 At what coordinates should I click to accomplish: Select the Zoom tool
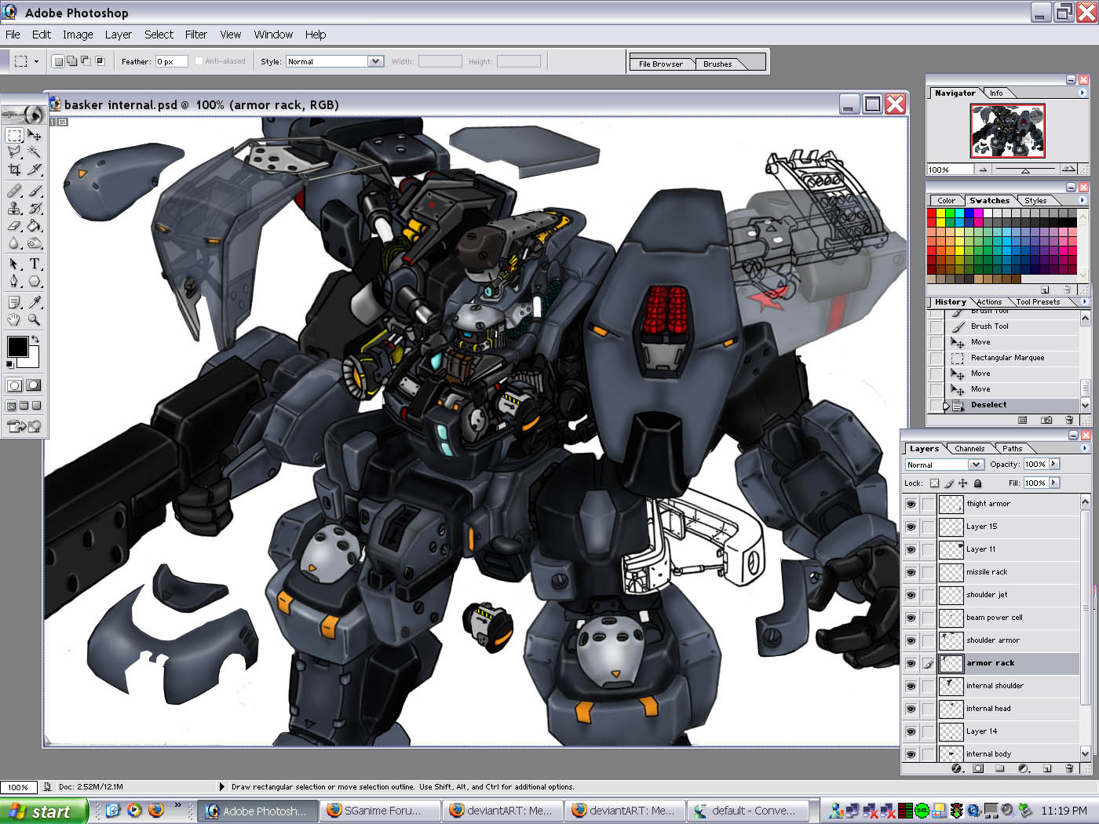35,319
